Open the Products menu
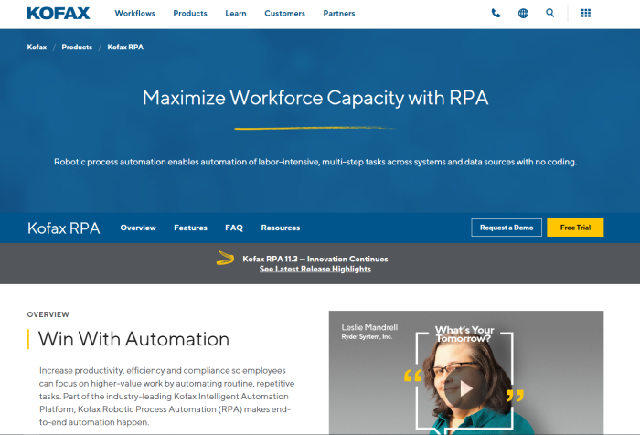 coord(190,14)
